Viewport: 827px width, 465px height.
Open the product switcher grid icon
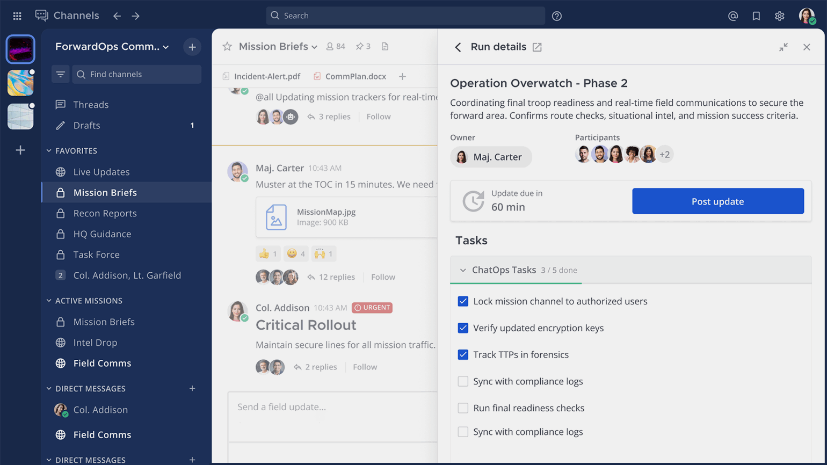pos(17,16)
